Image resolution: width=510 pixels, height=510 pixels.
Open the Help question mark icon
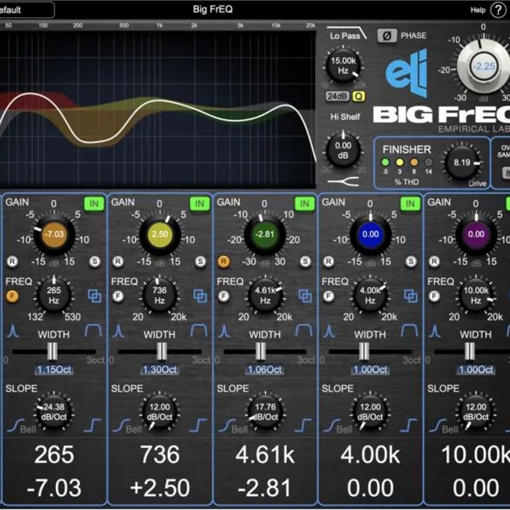point(498,10)
